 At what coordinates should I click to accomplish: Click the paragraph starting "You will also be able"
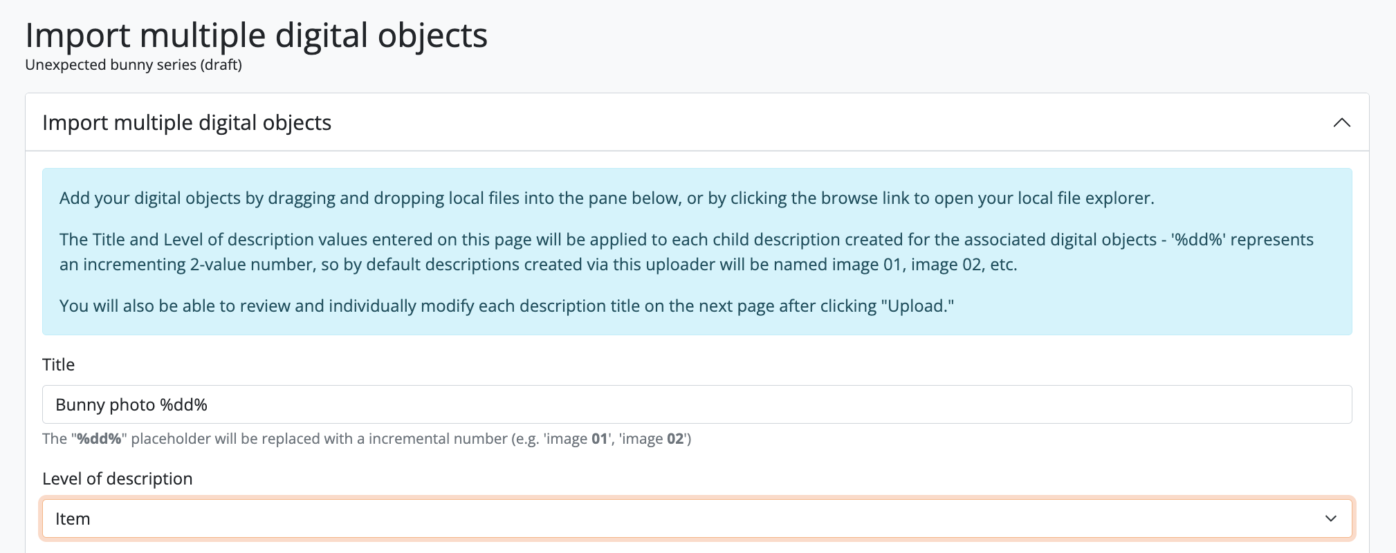point(506,306)
